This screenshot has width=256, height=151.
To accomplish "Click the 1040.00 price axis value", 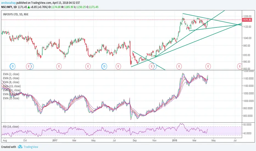I will [x=247, y=38].
